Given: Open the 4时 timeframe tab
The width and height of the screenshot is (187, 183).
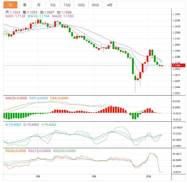Looking at the screenshot, I should [x=110, y=5].
